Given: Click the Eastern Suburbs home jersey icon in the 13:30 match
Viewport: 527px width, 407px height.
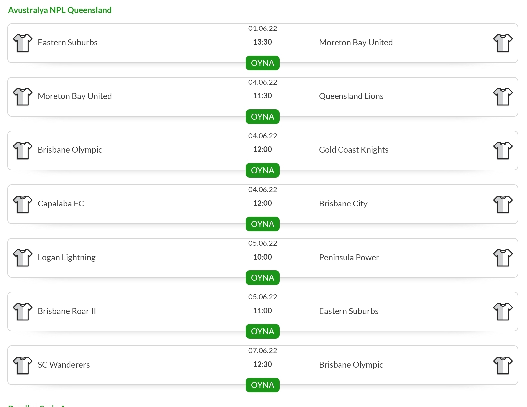Looking at the screenshot, I should 23,43.
